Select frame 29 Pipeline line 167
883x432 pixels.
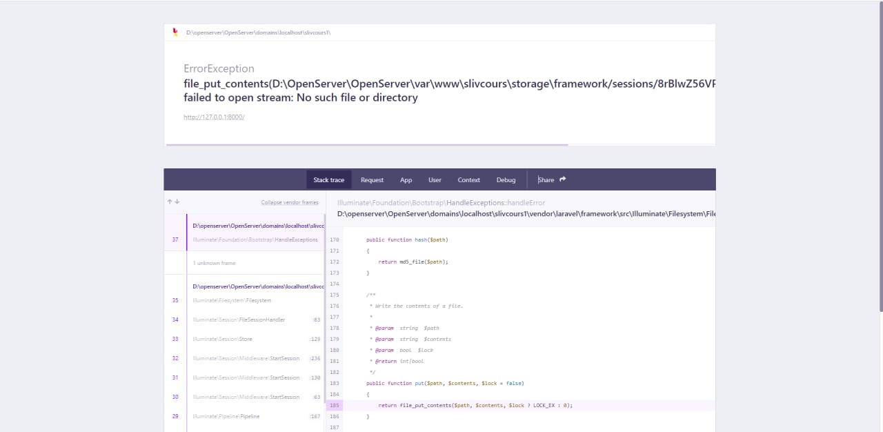[244, 416]
